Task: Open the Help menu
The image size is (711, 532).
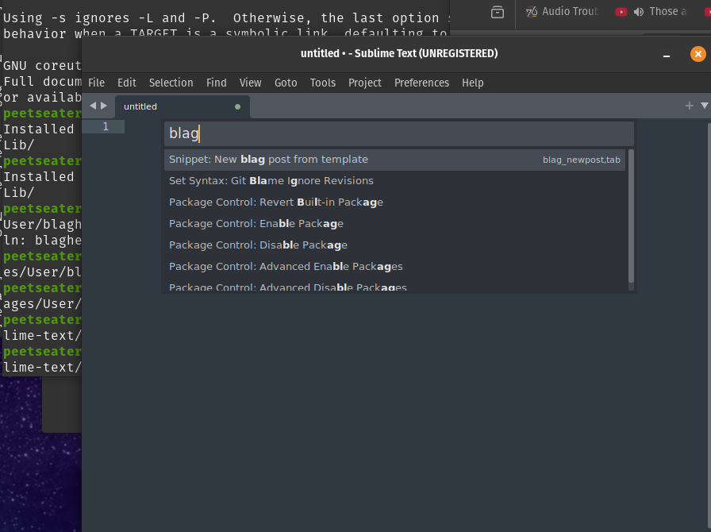Action: (472, 83)
